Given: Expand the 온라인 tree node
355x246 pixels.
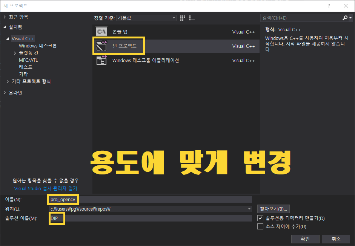Looking at the screenshot, I should coord(5,93).
